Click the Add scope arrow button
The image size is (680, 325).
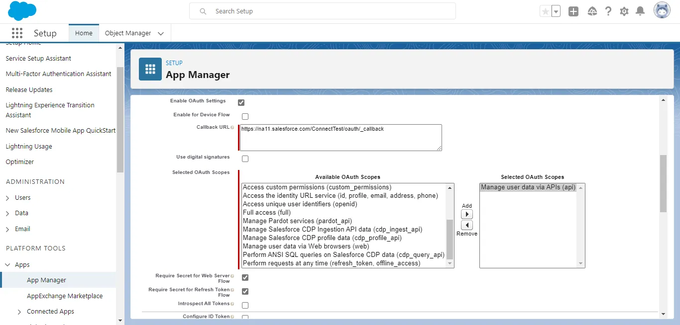pos(467,214)
